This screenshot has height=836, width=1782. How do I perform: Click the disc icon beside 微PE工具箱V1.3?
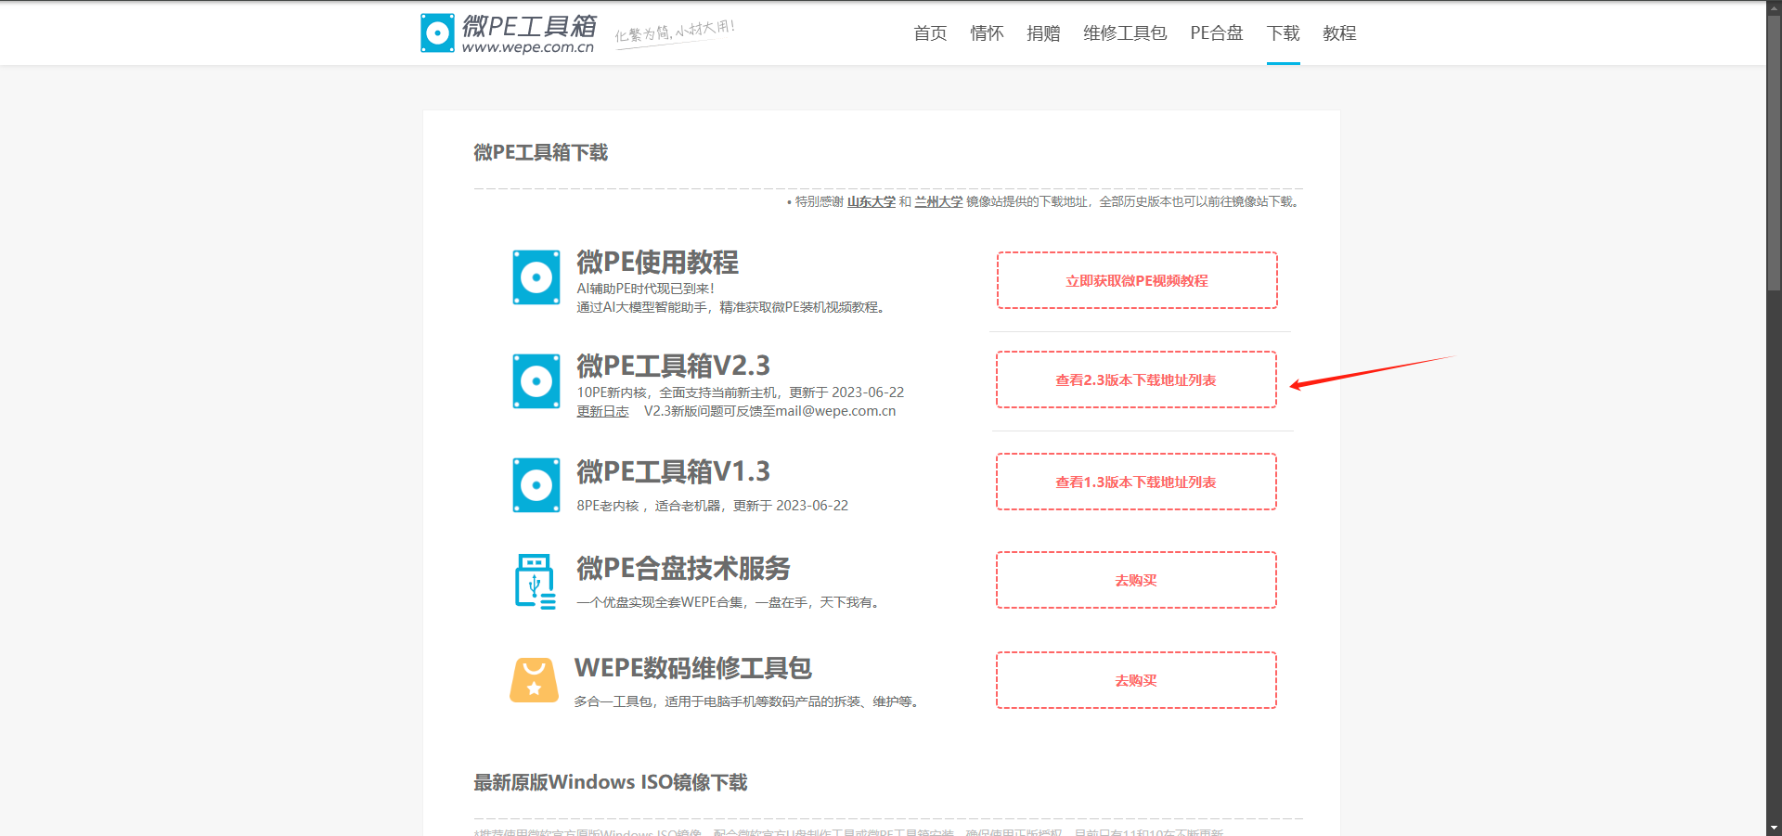pos(536,485)
